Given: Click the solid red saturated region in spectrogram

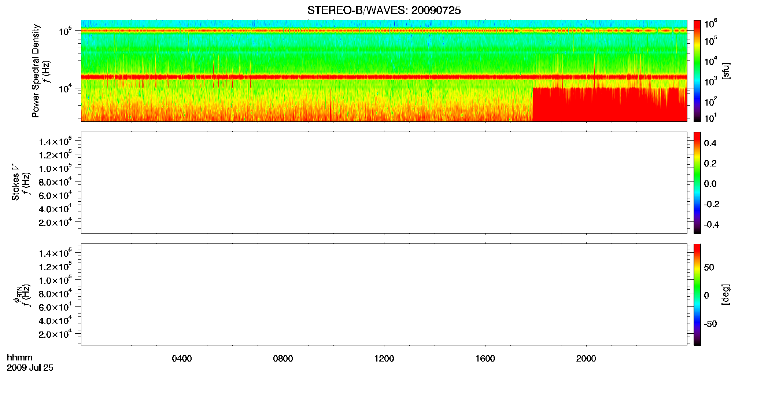Looking at the screenshot, I should click(x=610, y=104).
